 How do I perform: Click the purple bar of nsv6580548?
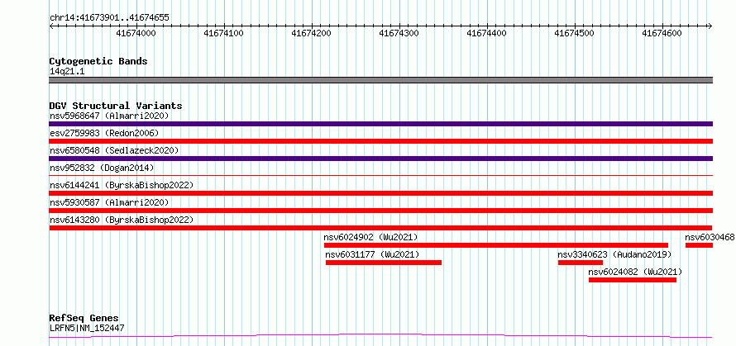point(381,159)
